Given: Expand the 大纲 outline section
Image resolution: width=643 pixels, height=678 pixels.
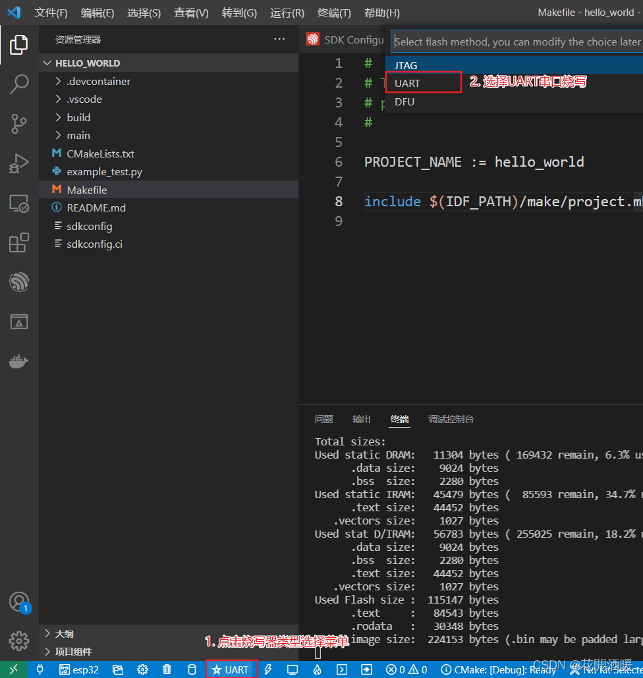Looking at the screenshot, I should 169,633.
